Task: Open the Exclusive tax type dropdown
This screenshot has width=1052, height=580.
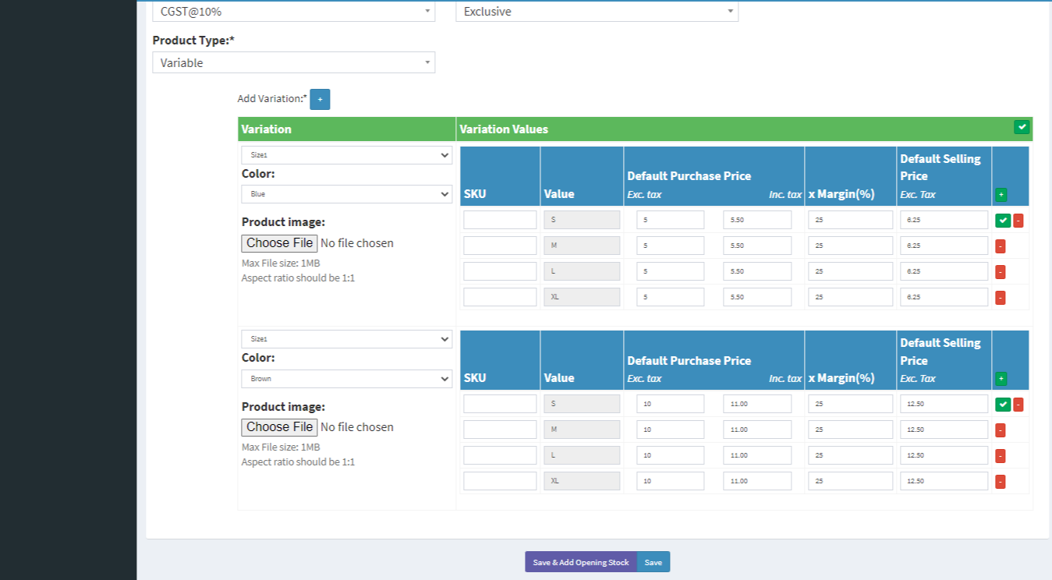Action: click(x=597, y=12)
